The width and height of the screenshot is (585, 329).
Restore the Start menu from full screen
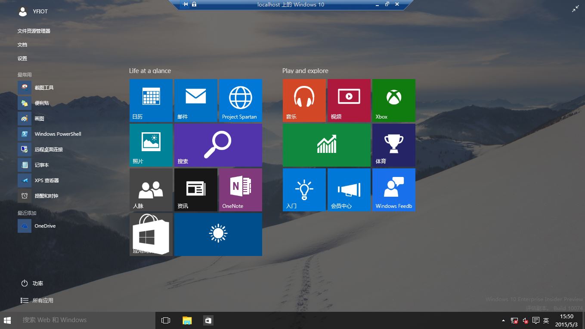tap(576, 9)
